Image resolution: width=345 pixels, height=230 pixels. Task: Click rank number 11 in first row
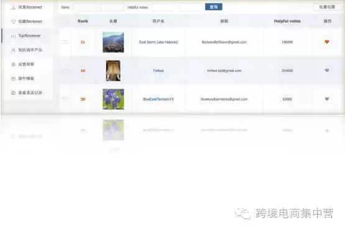[x=83, y=42]
